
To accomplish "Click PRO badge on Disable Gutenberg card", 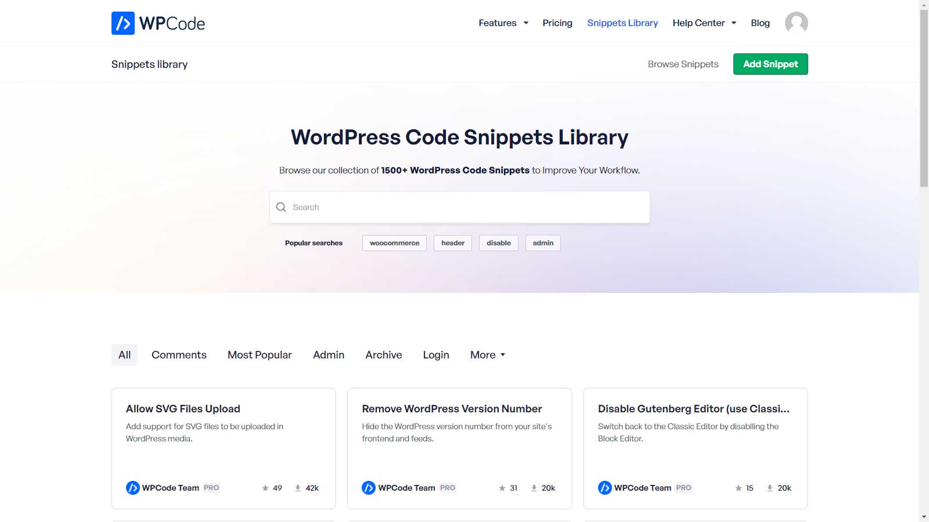I will click(683, 488).
